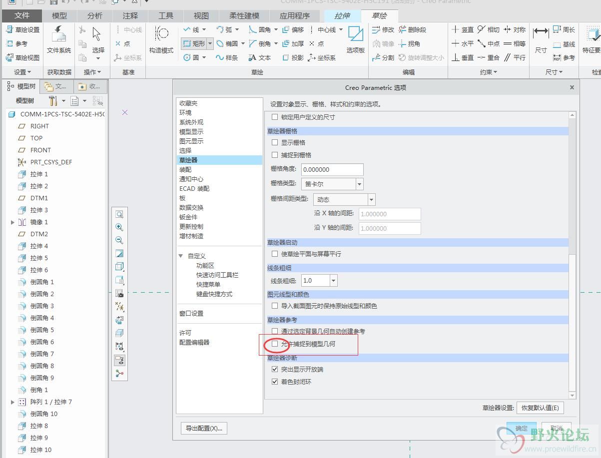Open 配置编辑器 in options list
The height and width of the screenshot is (458, 601).
(194, 342)
